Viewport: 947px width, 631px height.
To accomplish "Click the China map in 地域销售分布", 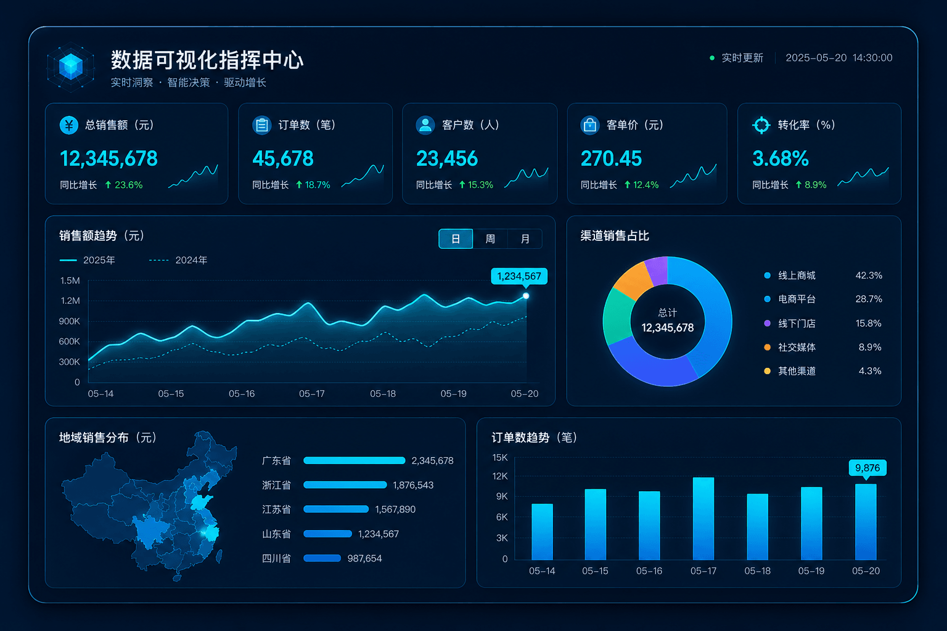I will pyautogui.click(x=149, y=505).
